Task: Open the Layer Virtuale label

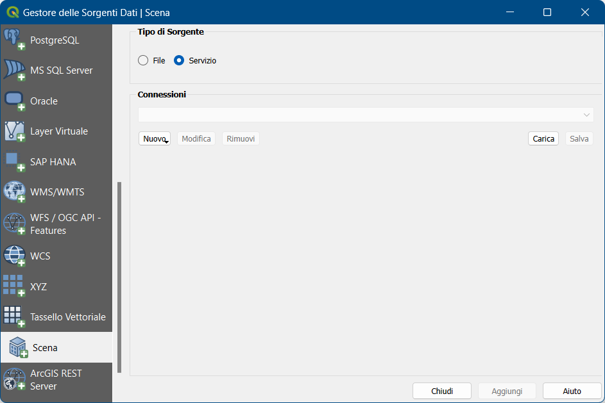Action: click(59, 131)
